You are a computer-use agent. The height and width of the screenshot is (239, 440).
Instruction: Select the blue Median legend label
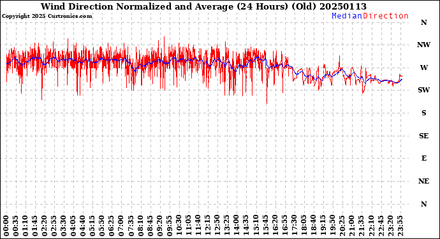click(x=347, y=16)
